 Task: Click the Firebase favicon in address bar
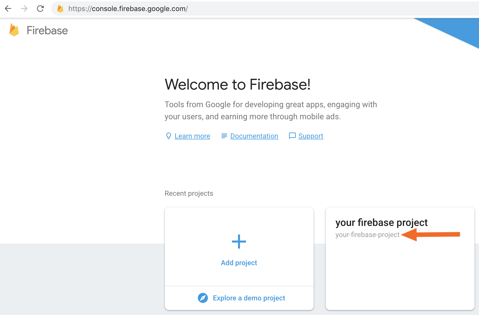point(60,9)
